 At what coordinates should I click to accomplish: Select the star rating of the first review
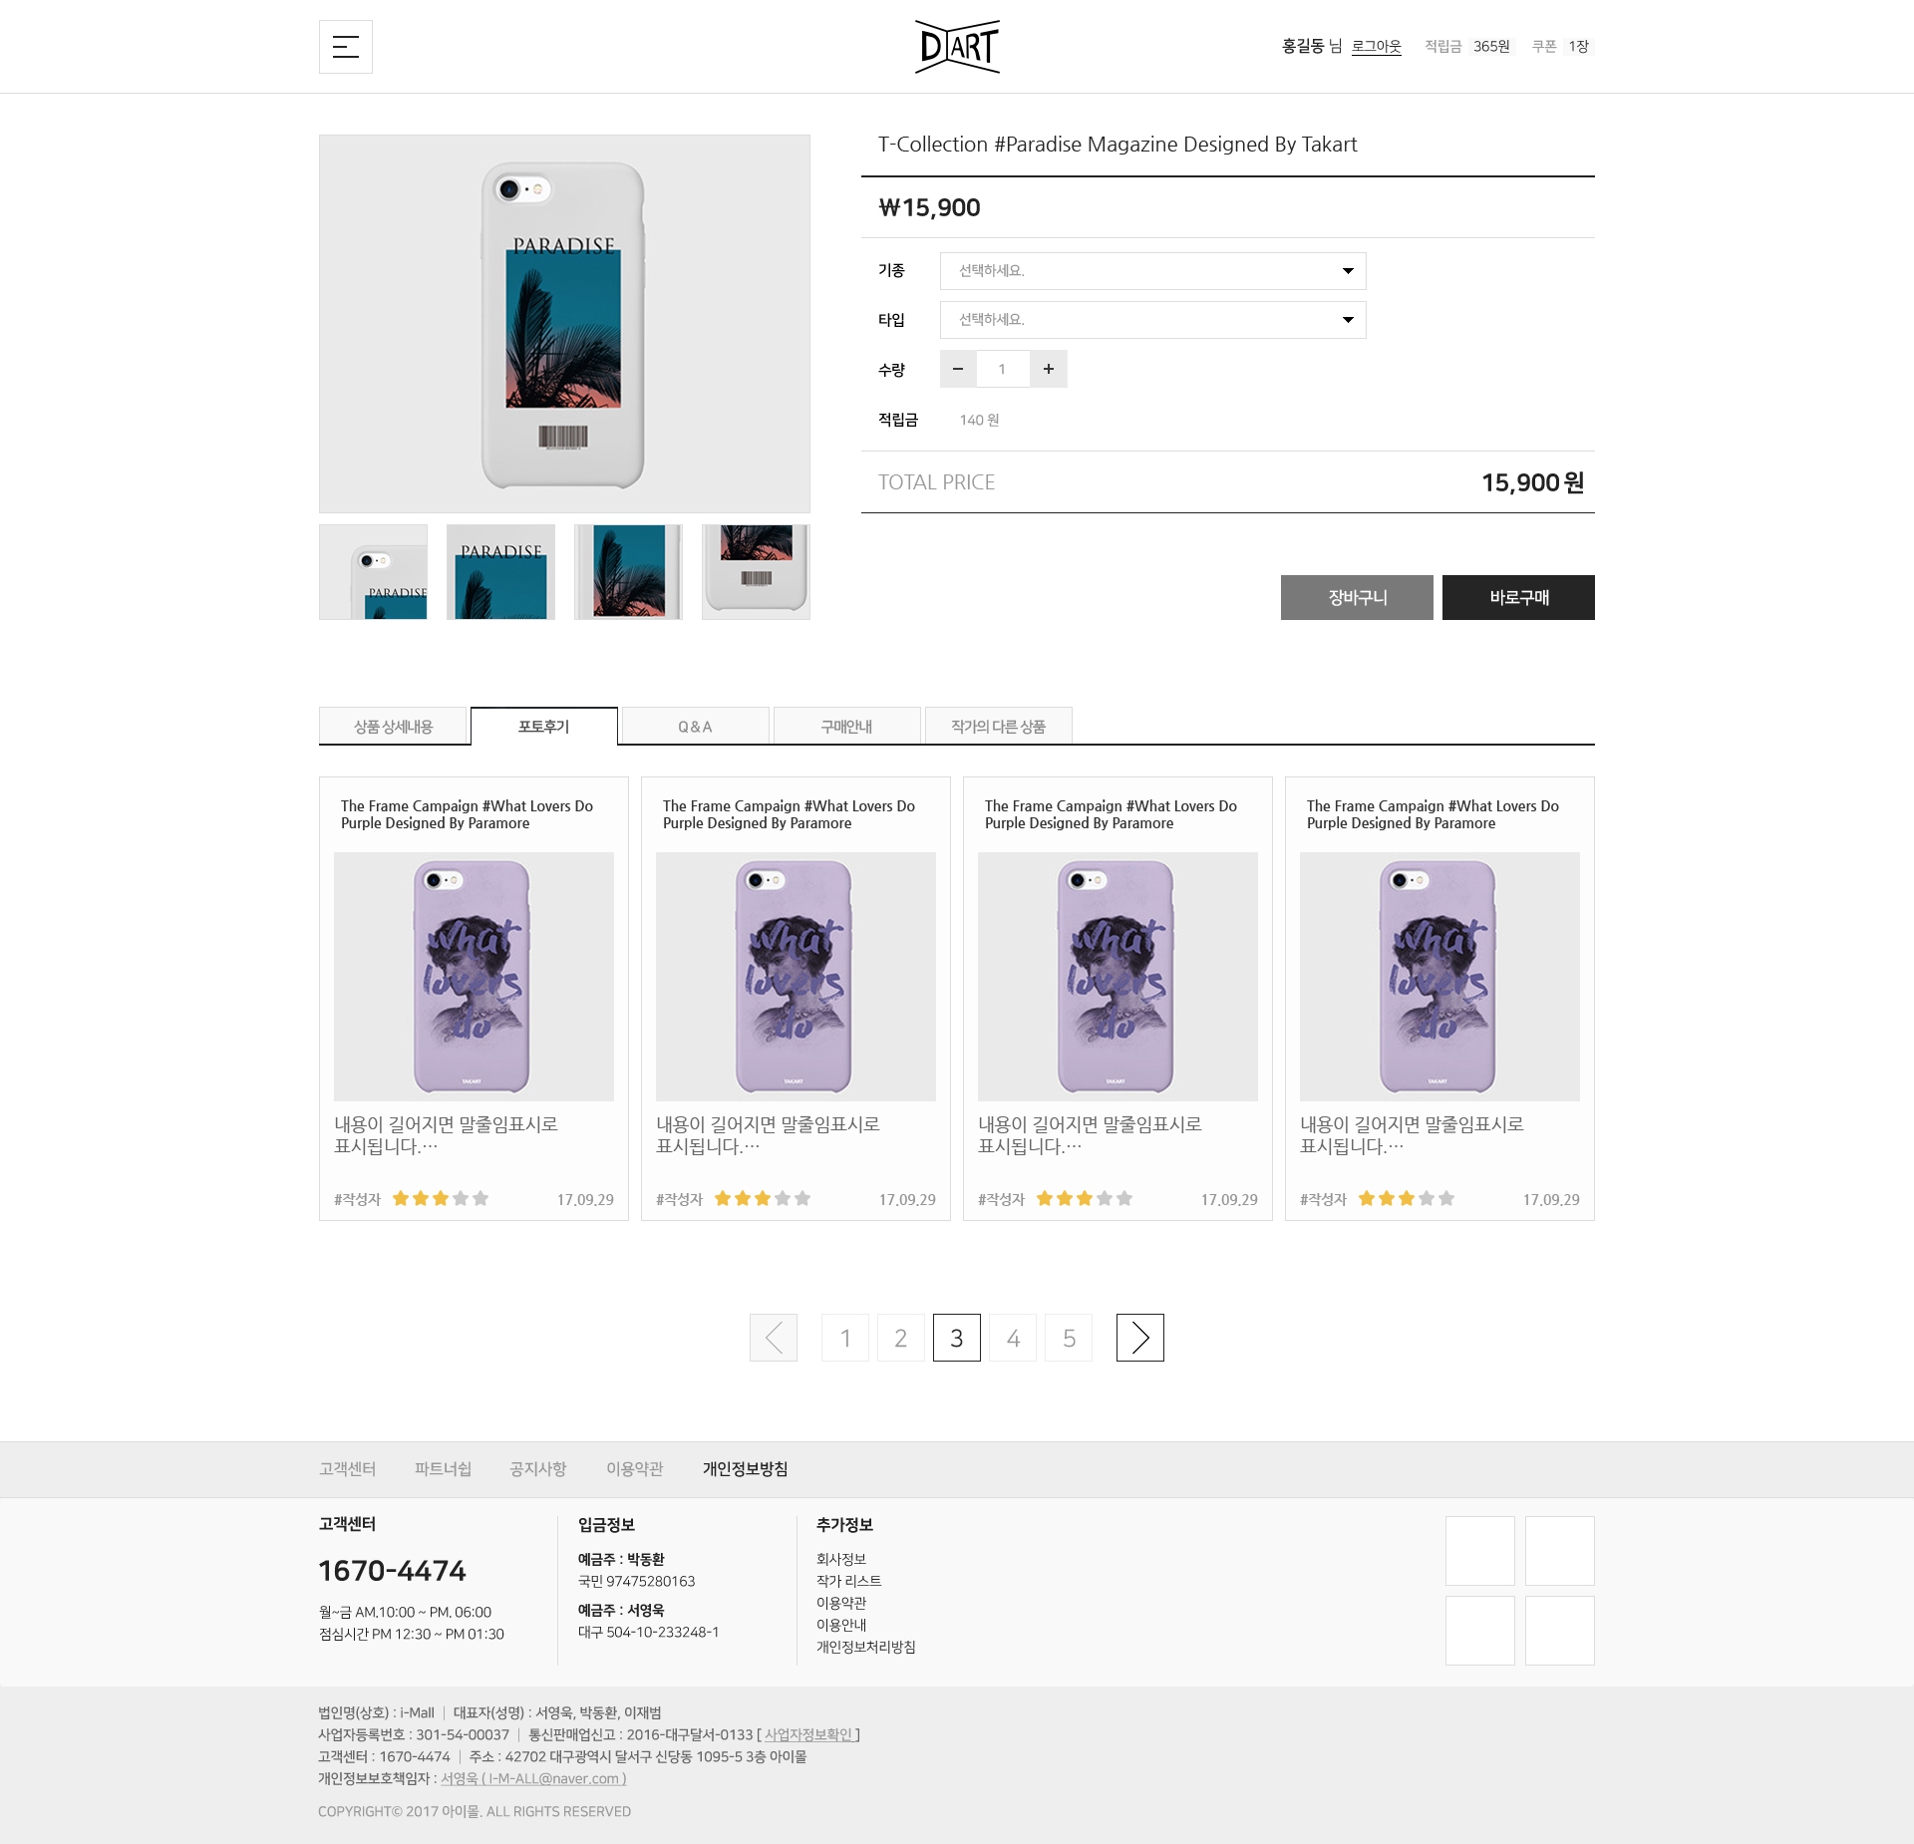click(x=441, y=1199)
